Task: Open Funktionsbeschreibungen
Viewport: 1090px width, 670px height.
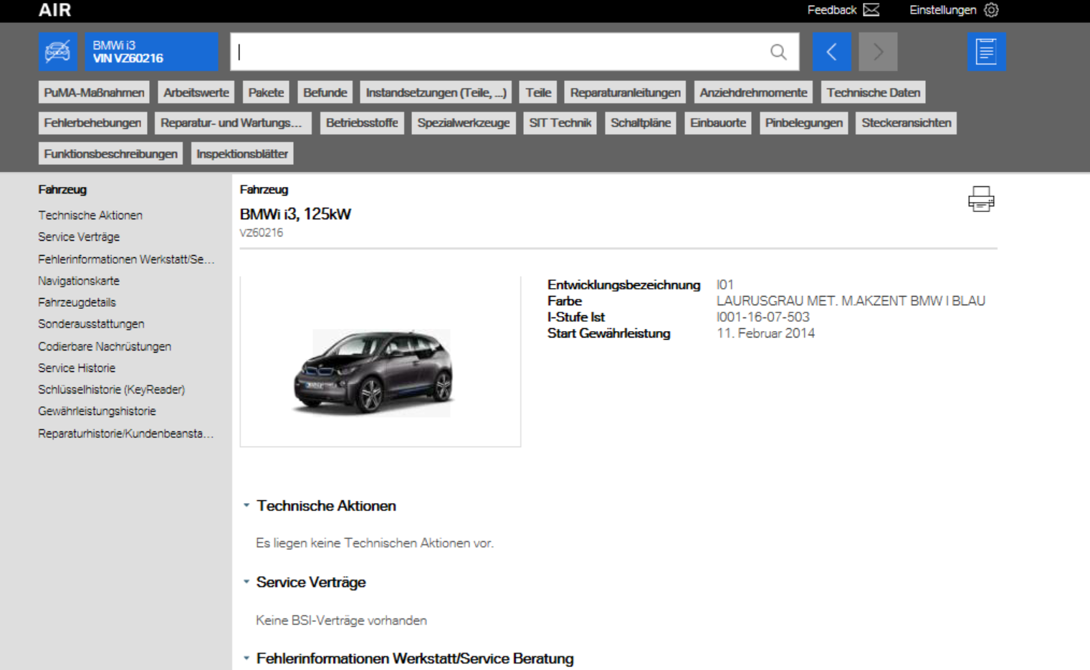Action: [110, 153]
